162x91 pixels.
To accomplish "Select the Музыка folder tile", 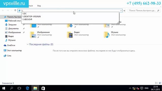I will pyautogui.click(x=115, y=35).
